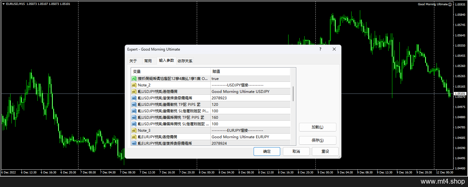Image resolution: width=468 pixels, height=187 pixels.
Task: Open the 依存关系 tab
Action: click(185, 61)
